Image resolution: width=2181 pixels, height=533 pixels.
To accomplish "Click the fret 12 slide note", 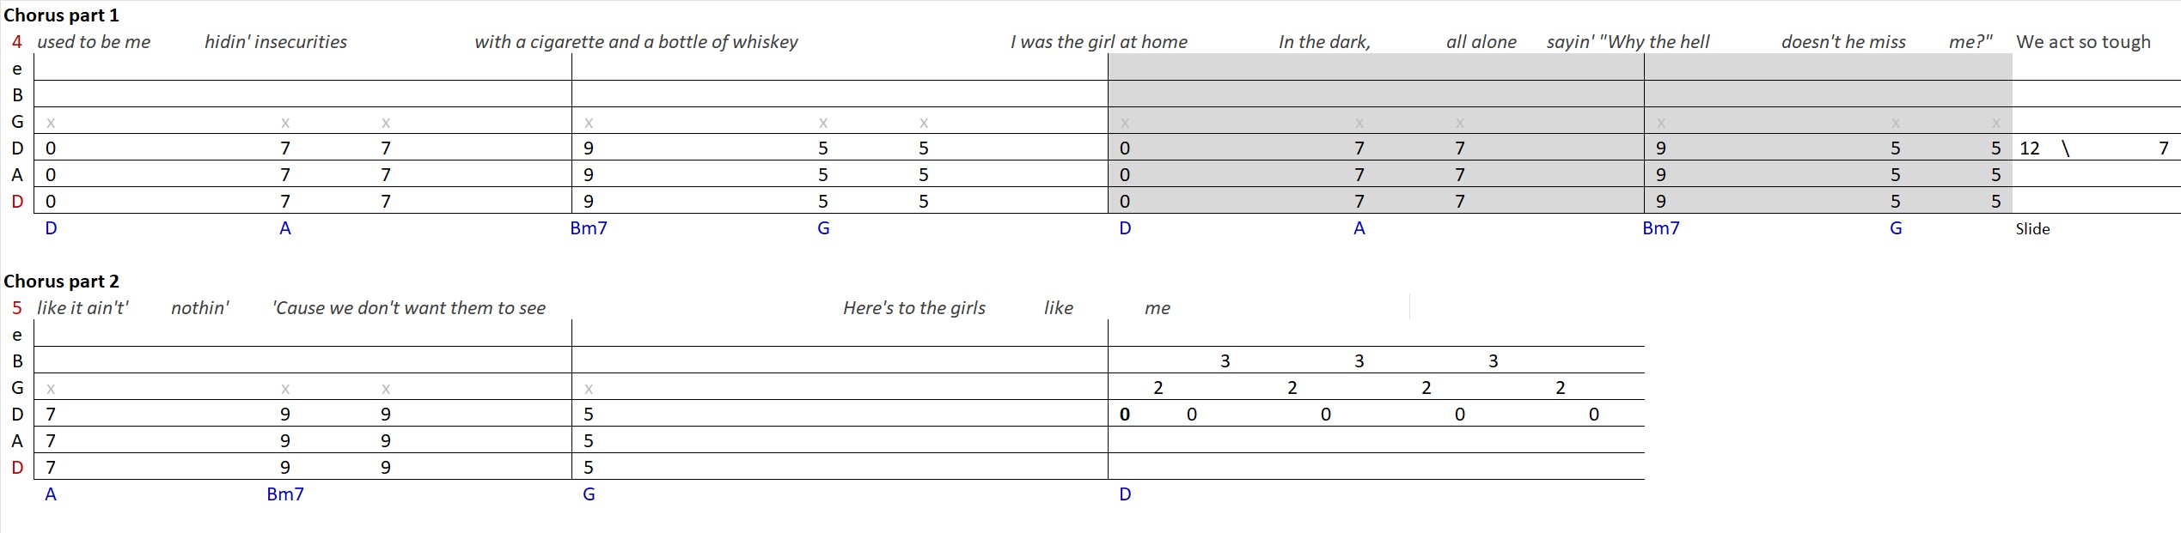I will click(x=2029, y=148).
